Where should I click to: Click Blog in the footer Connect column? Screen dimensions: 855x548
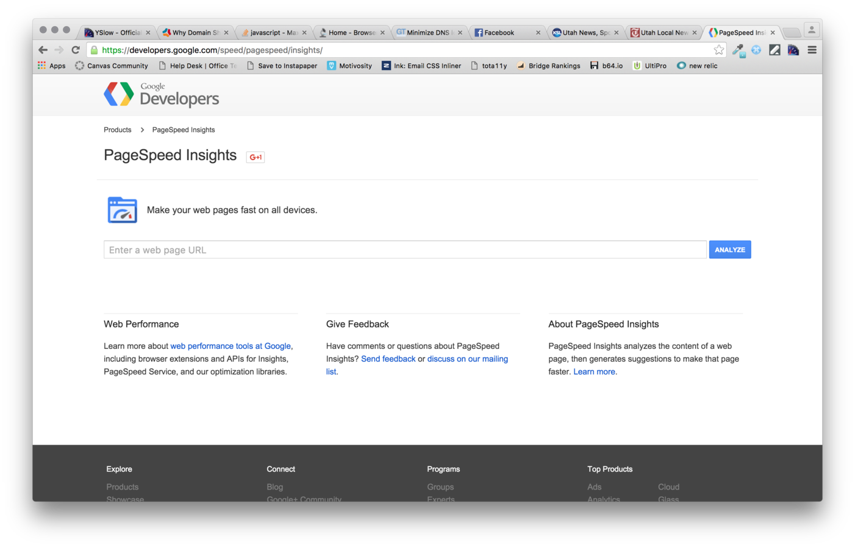pos(275,487)
